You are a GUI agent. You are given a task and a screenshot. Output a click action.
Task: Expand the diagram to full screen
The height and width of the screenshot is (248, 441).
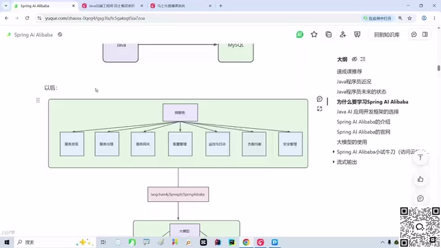(x=320, y=109)
